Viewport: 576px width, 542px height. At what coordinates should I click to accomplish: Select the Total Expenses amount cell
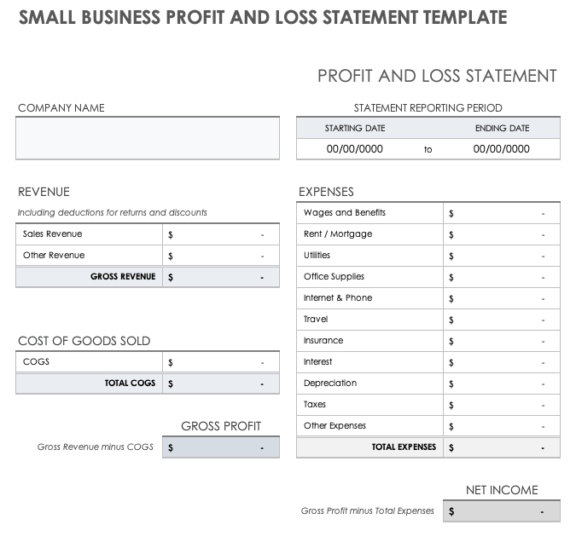click(x=501, y=447)
